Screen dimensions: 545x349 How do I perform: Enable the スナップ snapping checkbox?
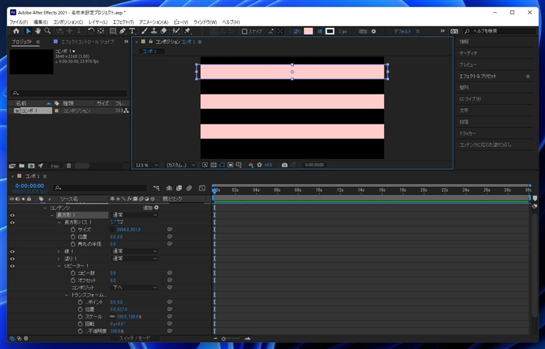click(x=245, y=31)
